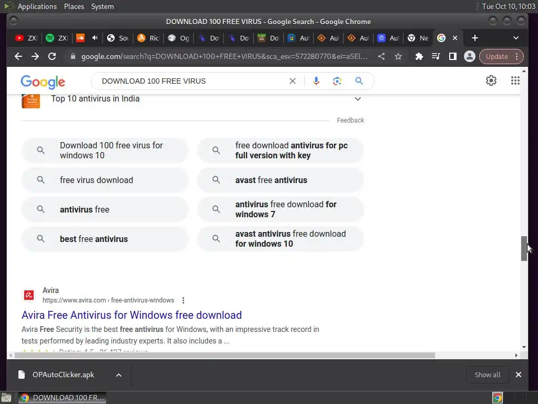Select the avast free antivirus suggestion
Screen dimensions: 538x404
click(x=281, y=180)
